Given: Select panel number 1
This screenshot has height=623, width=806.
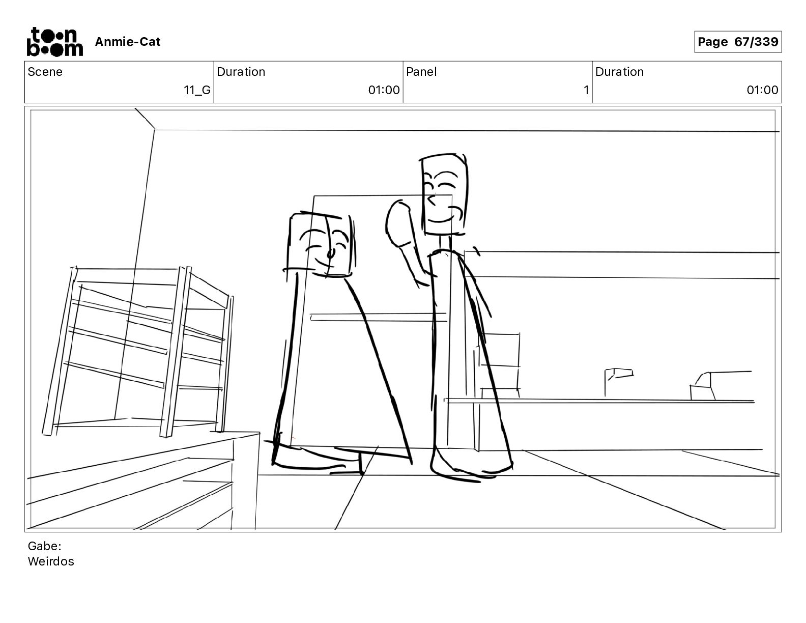Looking at the screenshot, I should point(586,90).
